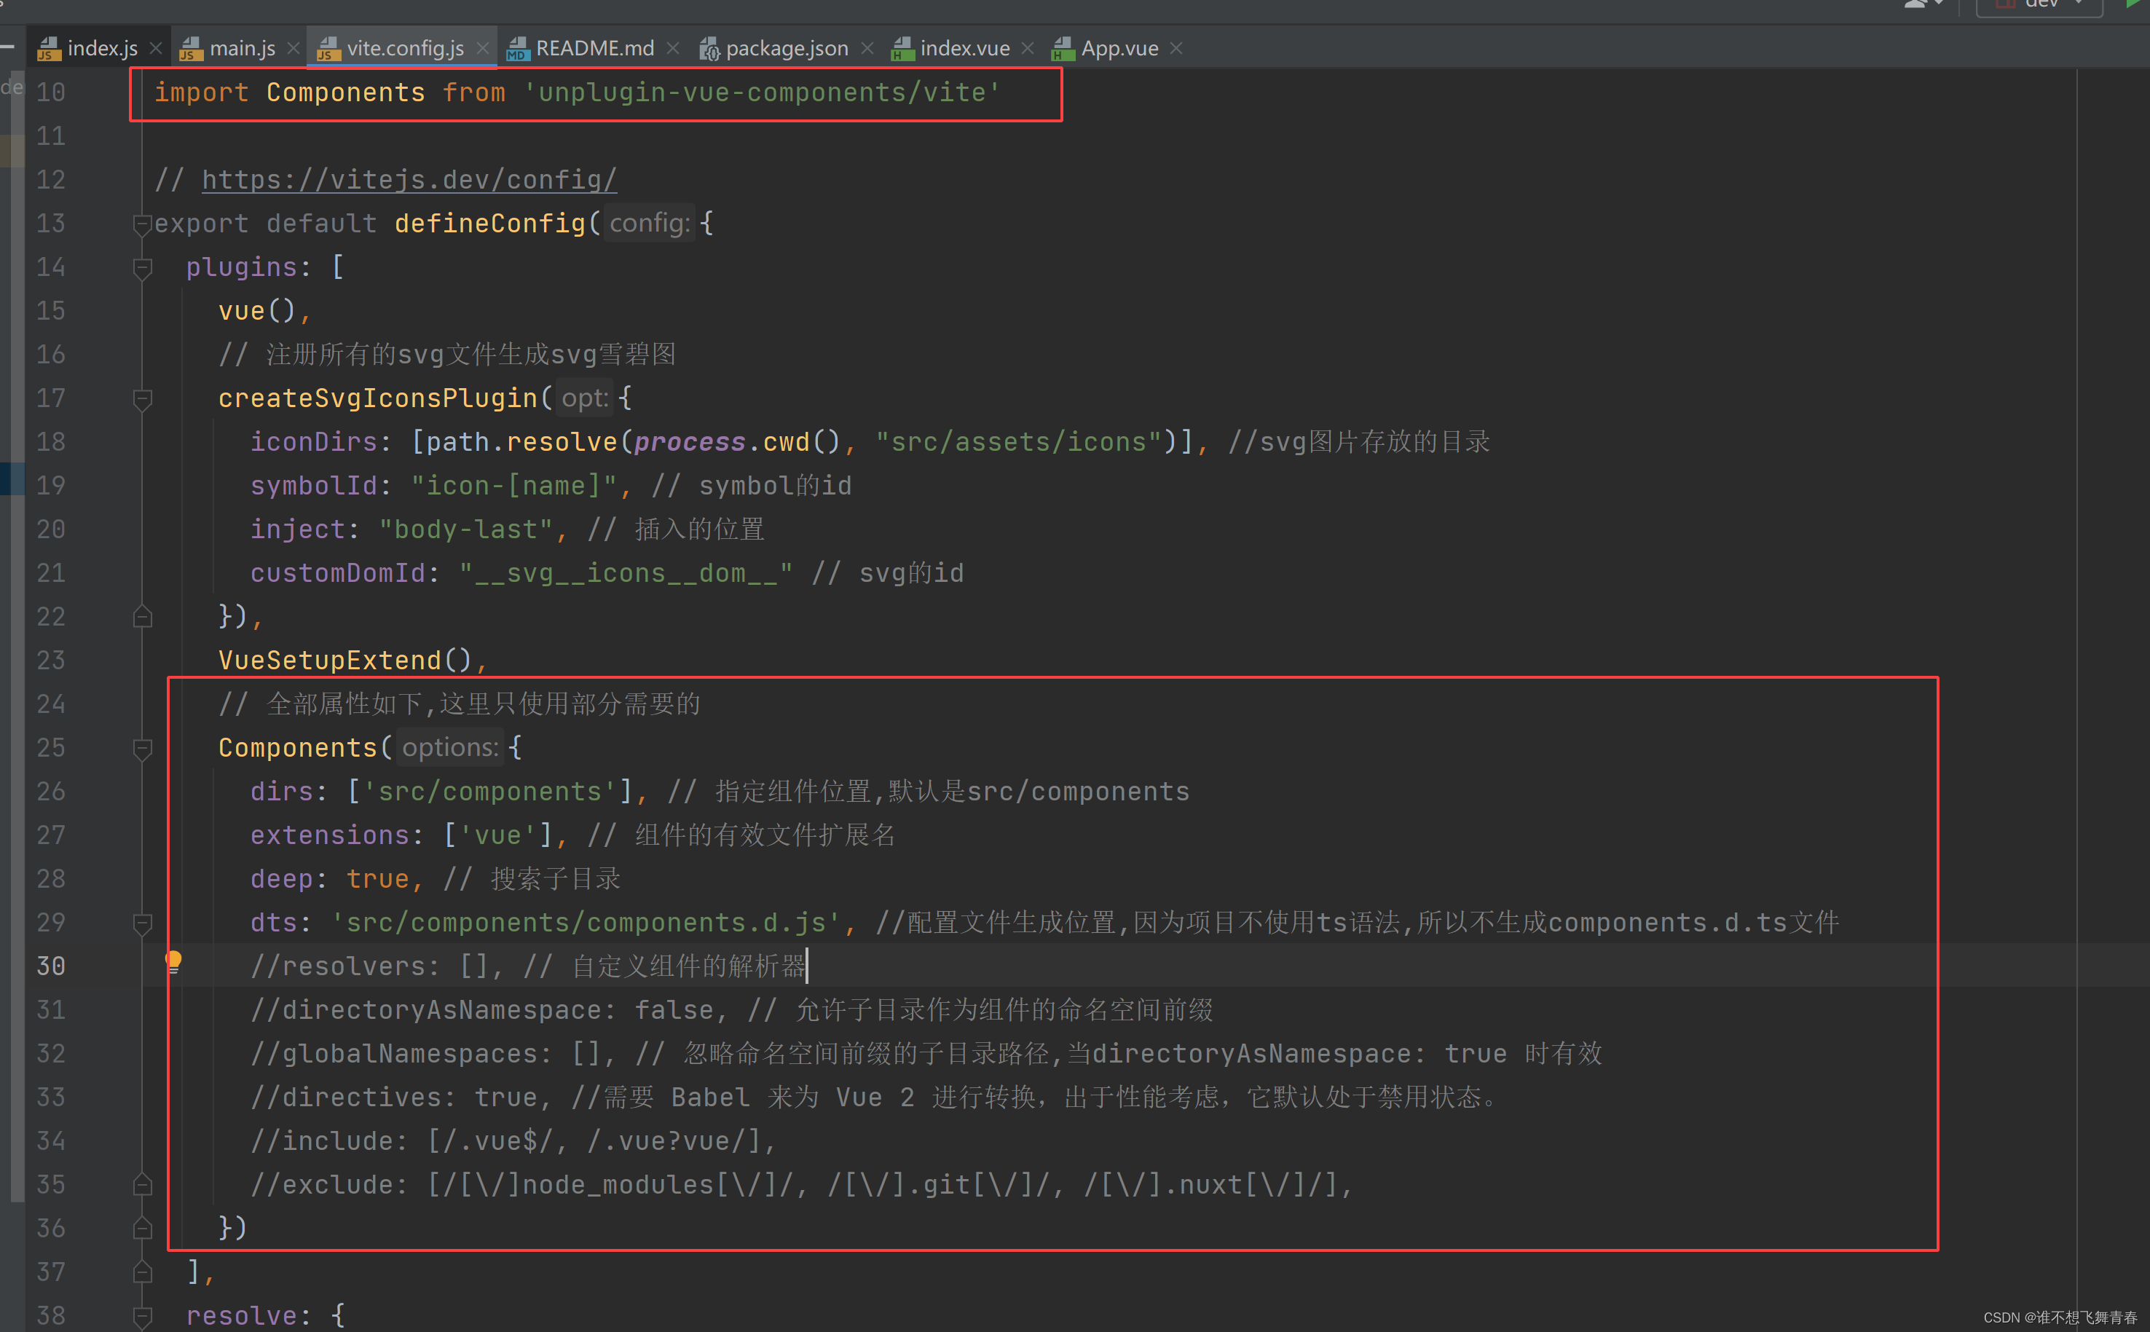Close the package.json tab
Viewport: 2150px width, 1332px height.
[x=867, y=49]
